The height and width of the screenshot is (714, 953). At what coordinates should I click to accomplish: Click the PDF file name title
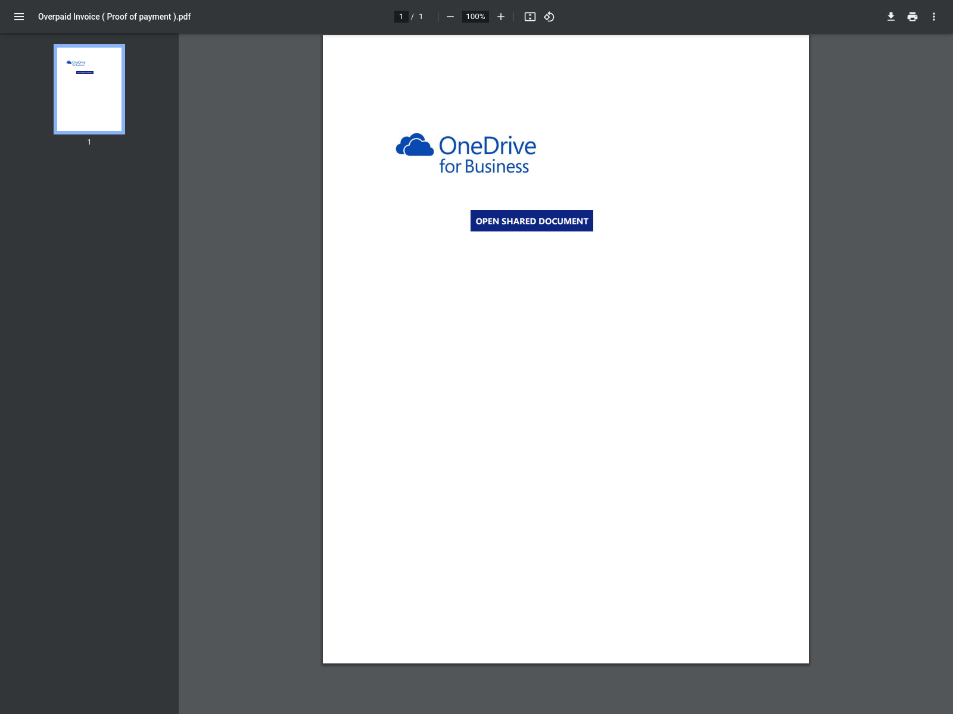pyautogui.click(x=114, y=17)
